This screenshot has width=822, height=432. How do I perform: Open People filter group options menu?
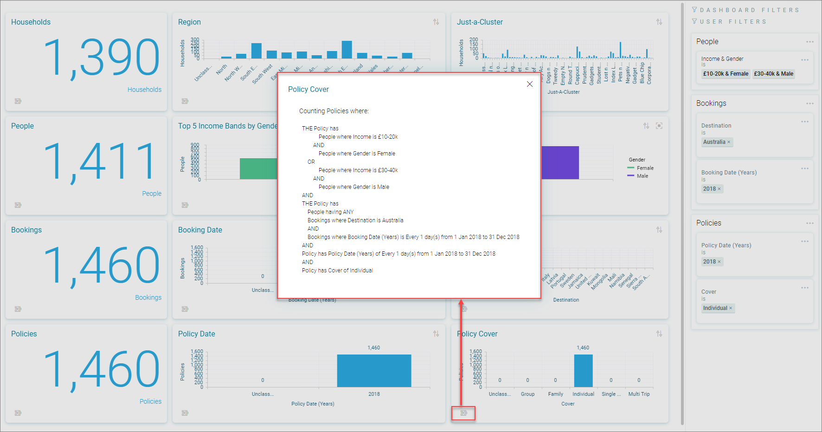click(810, 42)
